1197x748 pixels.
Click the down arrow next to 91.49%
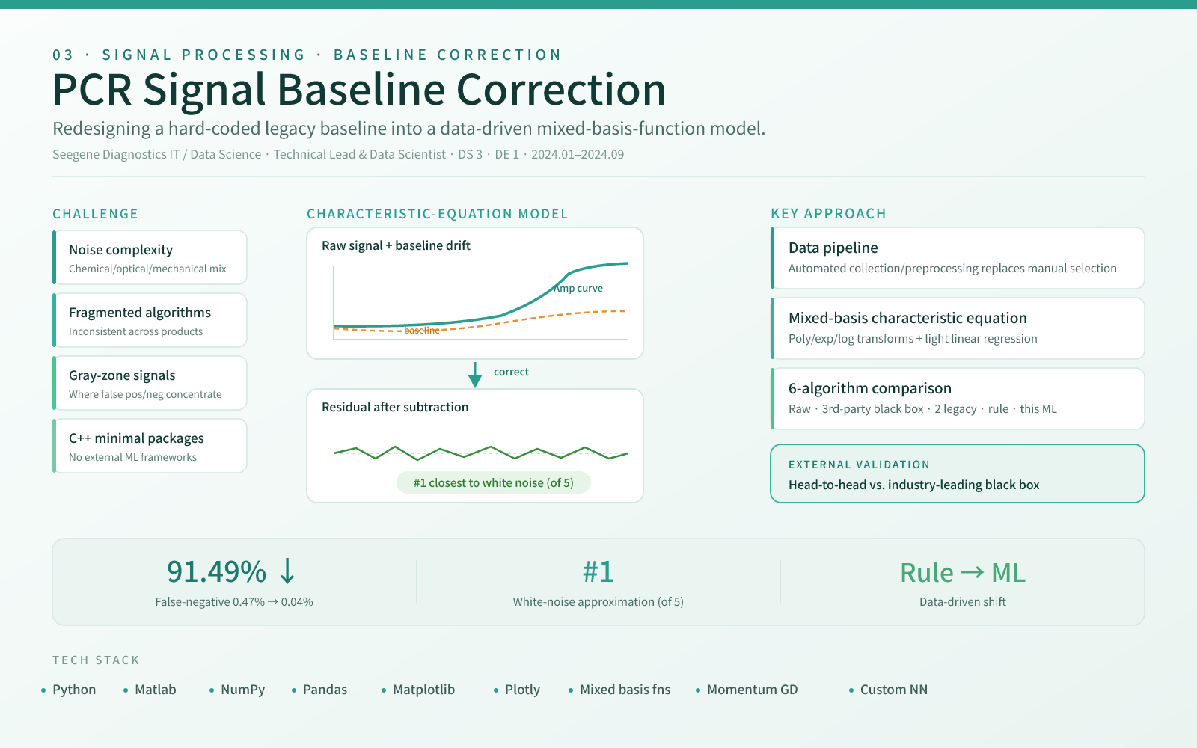pyautogui.click(x=287, y=572)
